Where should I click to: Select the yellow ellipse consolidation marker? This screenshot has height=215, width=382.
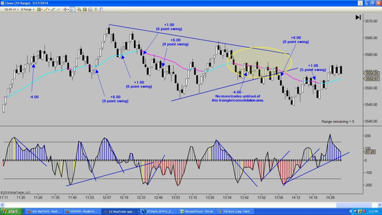(259, 62)
